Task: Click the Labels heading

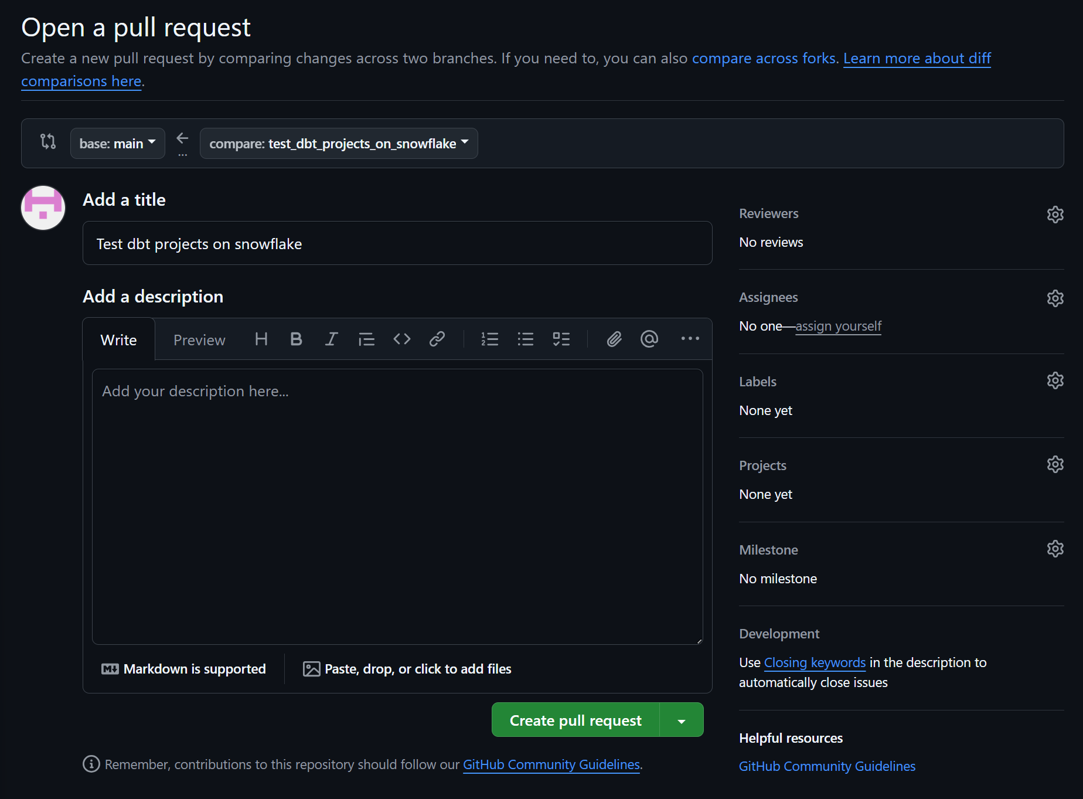Action: [x=758, y=382]
